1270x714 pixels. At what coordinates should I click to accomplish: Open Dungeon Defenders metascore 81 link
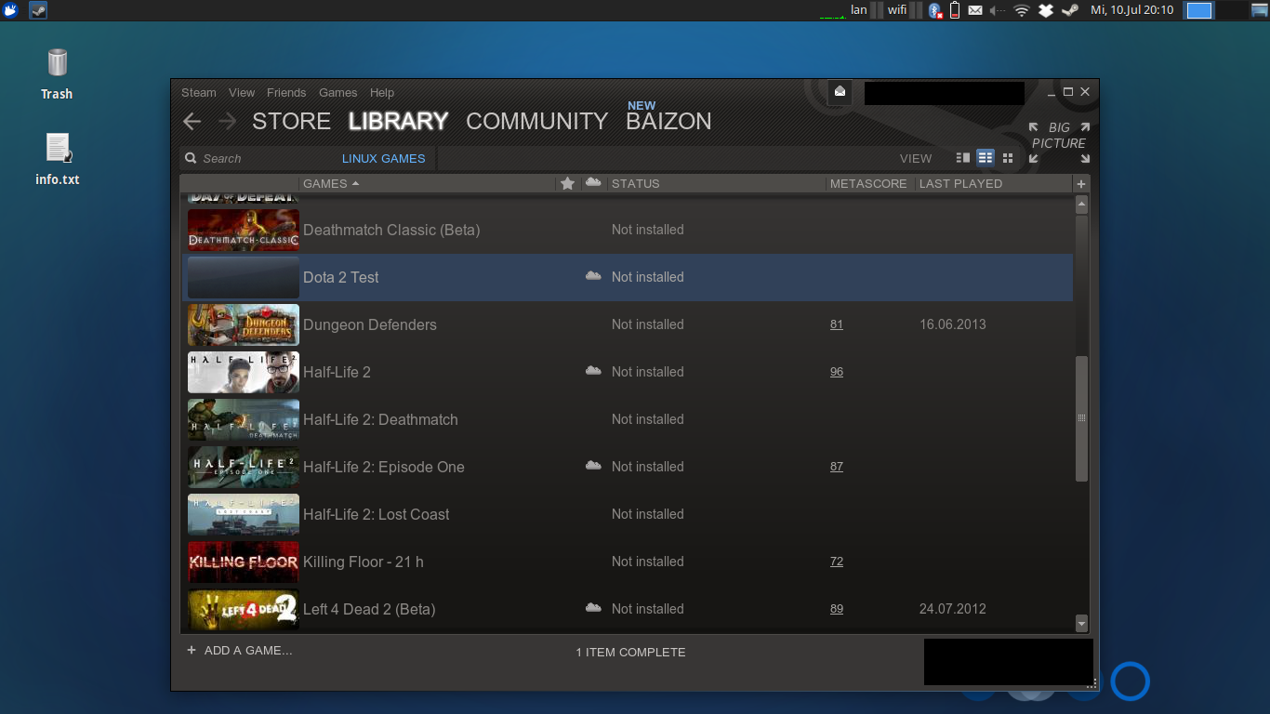[837, 324]
